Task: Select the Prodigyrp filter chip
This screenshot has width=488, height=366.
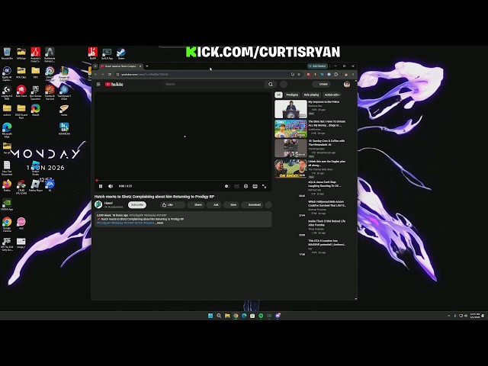Action: coord(292,95)
